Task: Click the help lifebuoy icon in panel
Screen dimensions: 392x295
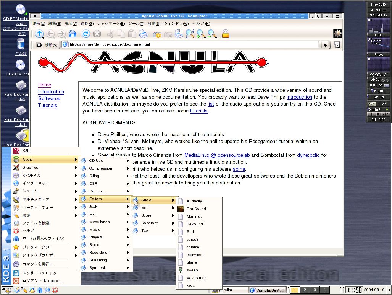Action: point(55,290)
